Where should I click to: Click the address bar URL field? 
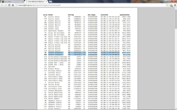click(88, 5)
